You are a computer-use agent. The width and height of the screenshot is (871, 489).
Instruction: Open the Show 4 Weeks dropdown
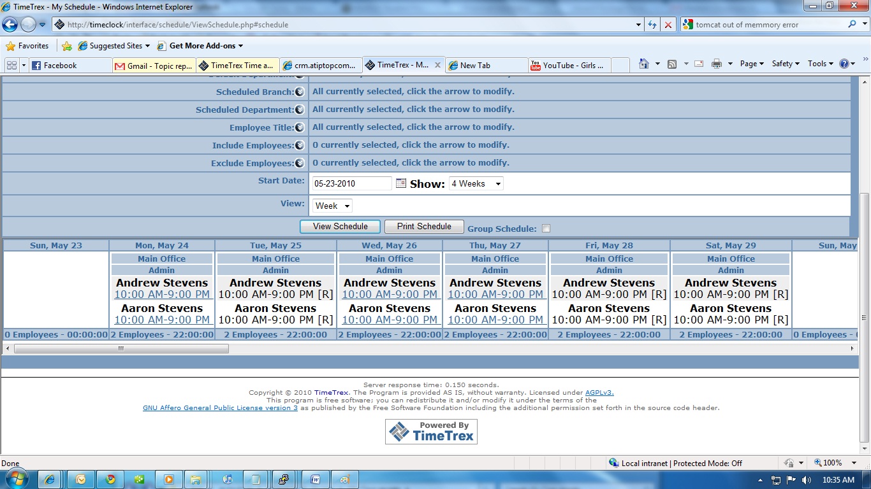[x=476, y=183]
